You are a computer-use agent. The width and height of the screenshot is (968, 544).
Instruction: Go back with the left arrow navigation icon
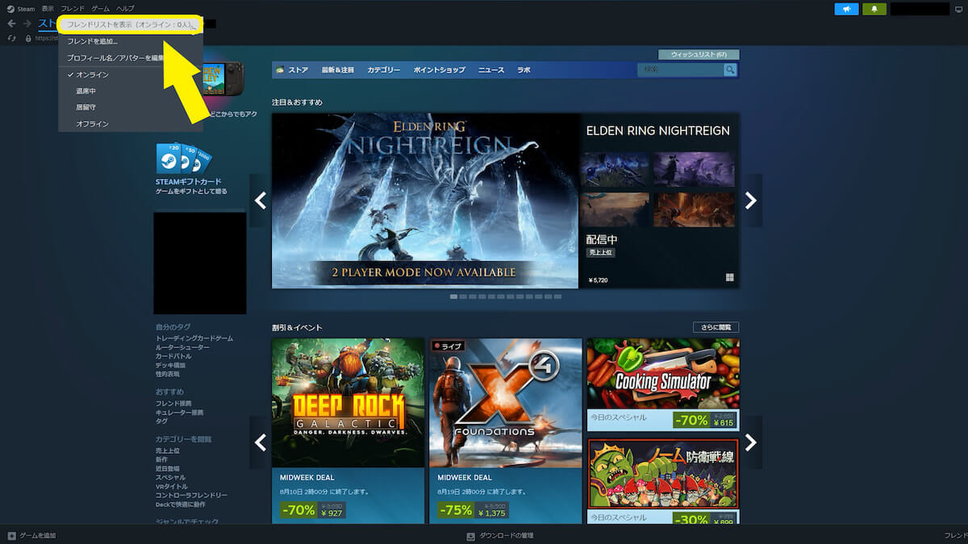click(11, 23)
